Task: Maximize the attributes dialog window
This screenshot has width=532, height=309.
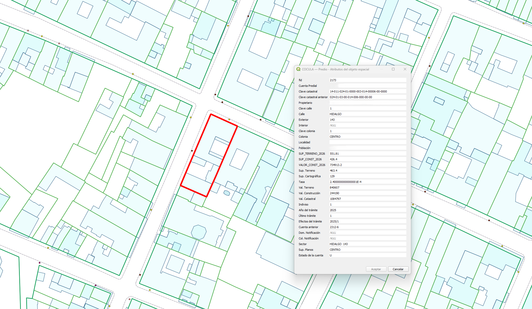Action: (393, 69)
